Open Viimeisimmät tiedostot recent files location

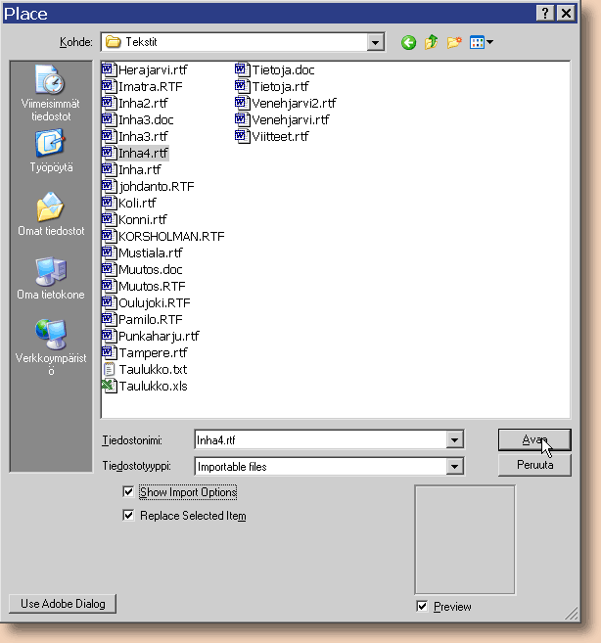tap(50, 93)
